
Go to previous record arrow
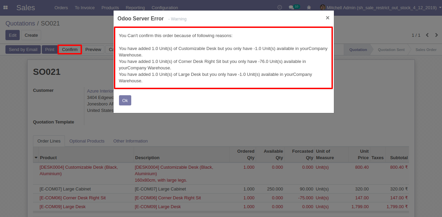tap(427, 35)
